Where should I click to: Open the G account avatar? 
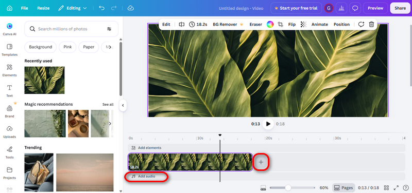[329, 8]
